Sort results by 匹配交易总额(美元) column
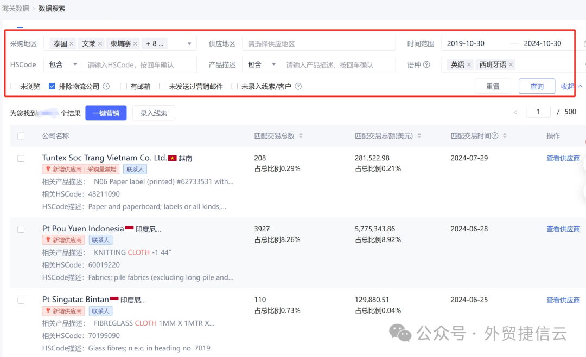586x357 pixels. pyautogui.click(x=421, y=135)
